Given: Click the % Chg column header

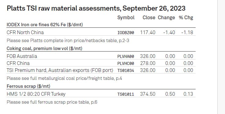Looking at the screenshot, I should [x=186, y=18].
